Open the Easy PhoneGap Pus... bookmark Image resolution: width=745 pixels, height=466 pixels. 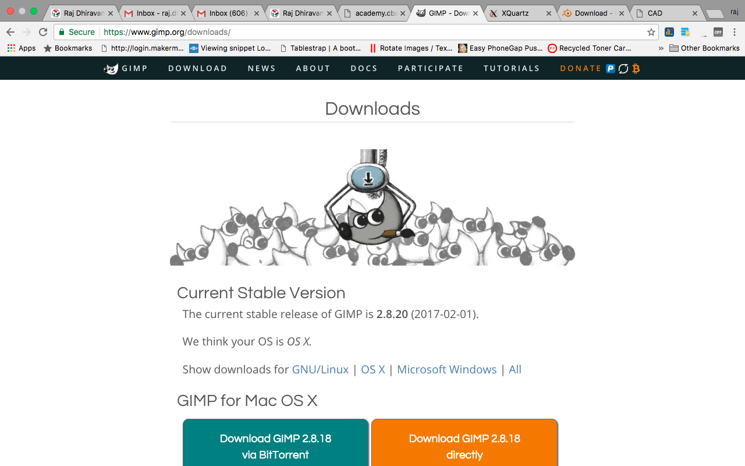click(501, 48)
